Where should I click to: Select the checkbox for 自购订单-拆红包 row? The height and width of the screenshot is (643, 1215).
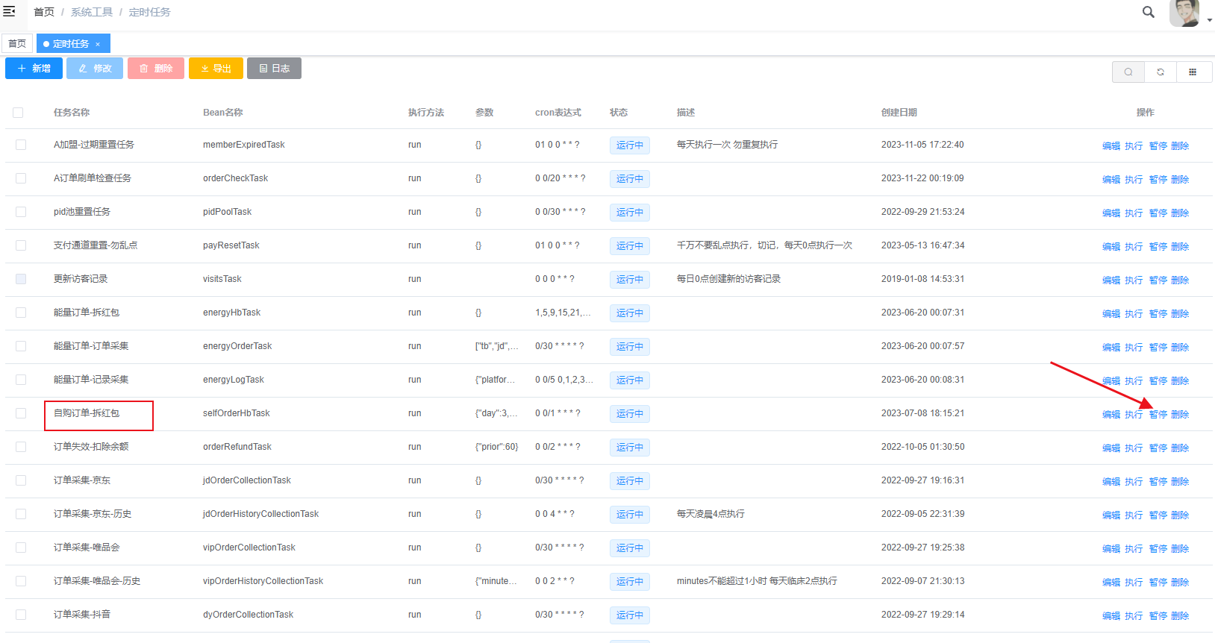(x=21, y=413)
